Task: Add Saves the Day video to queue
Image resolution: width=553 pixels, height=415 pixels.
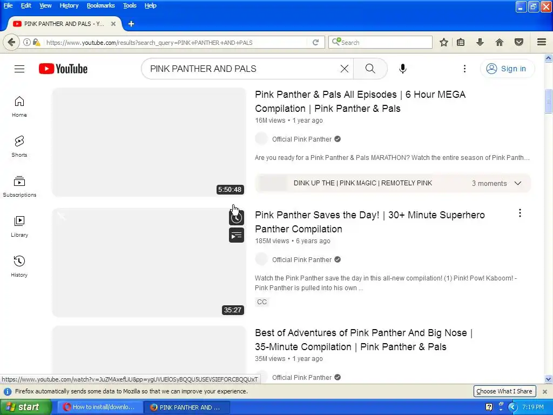Action: pyautogui.click(x=237, y=236)
